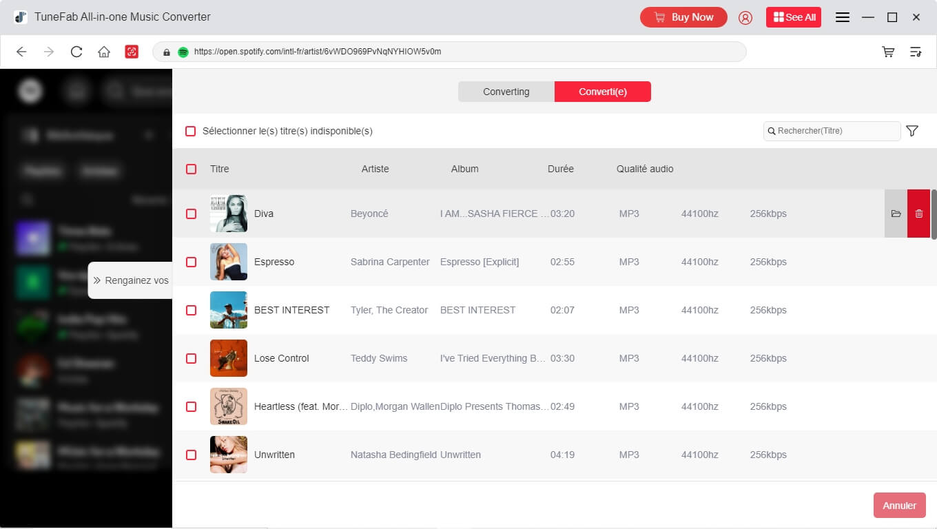937x529 pixels.
Task: Click the padlock icon in address bar
Action: pos(167,52)
